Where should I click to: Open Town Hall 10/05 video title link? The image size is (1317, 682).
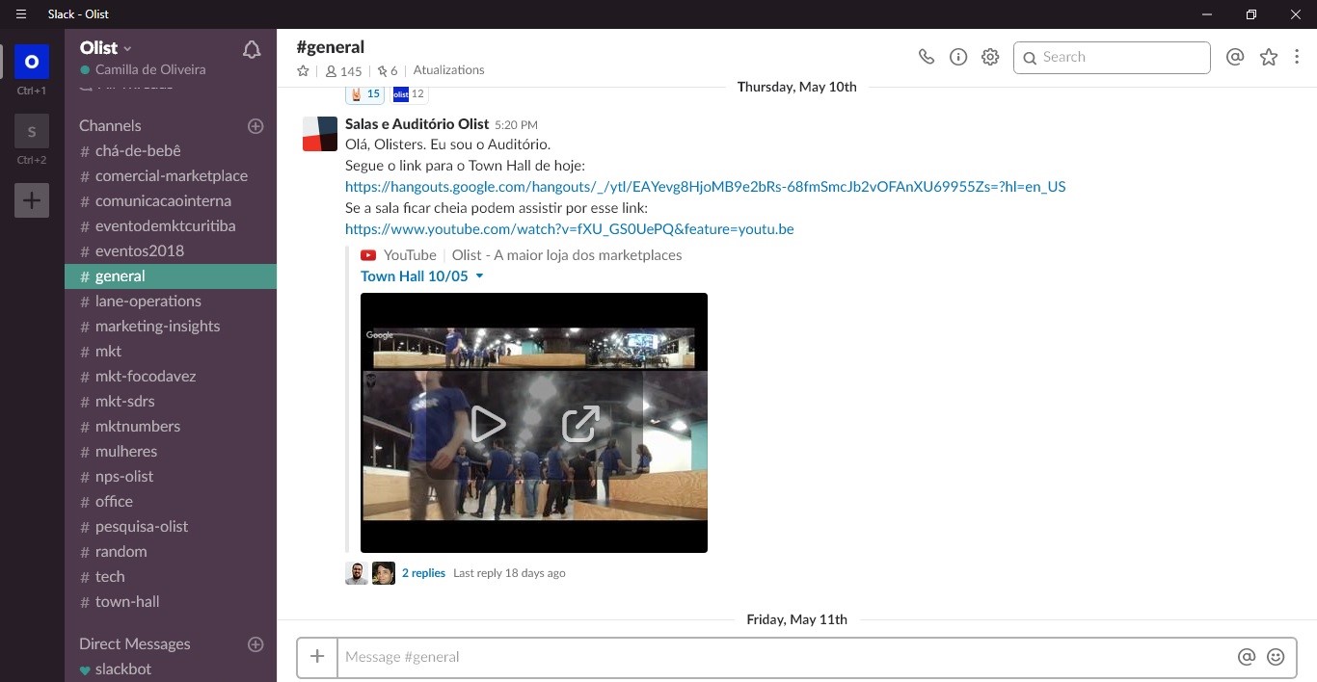point(415,276)
